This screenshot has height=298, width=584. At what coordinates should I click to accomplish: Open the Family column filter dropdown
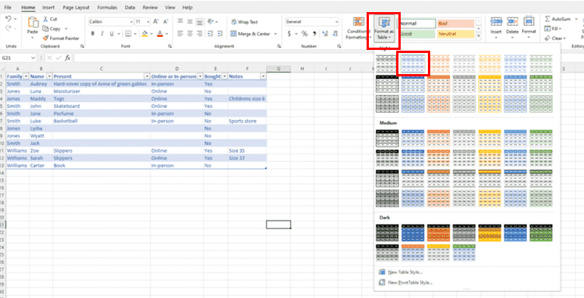click(x=26, y=76)
